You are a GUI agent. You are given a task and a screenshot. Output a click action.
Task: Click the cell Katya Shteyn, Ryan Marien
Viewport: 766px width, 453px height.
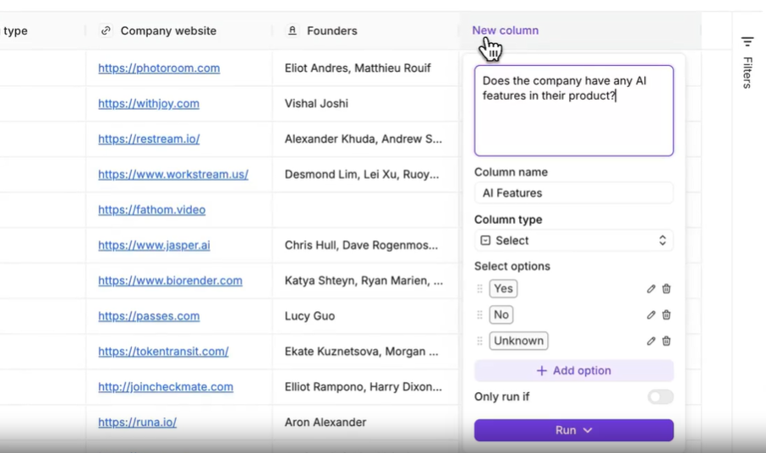365,281
